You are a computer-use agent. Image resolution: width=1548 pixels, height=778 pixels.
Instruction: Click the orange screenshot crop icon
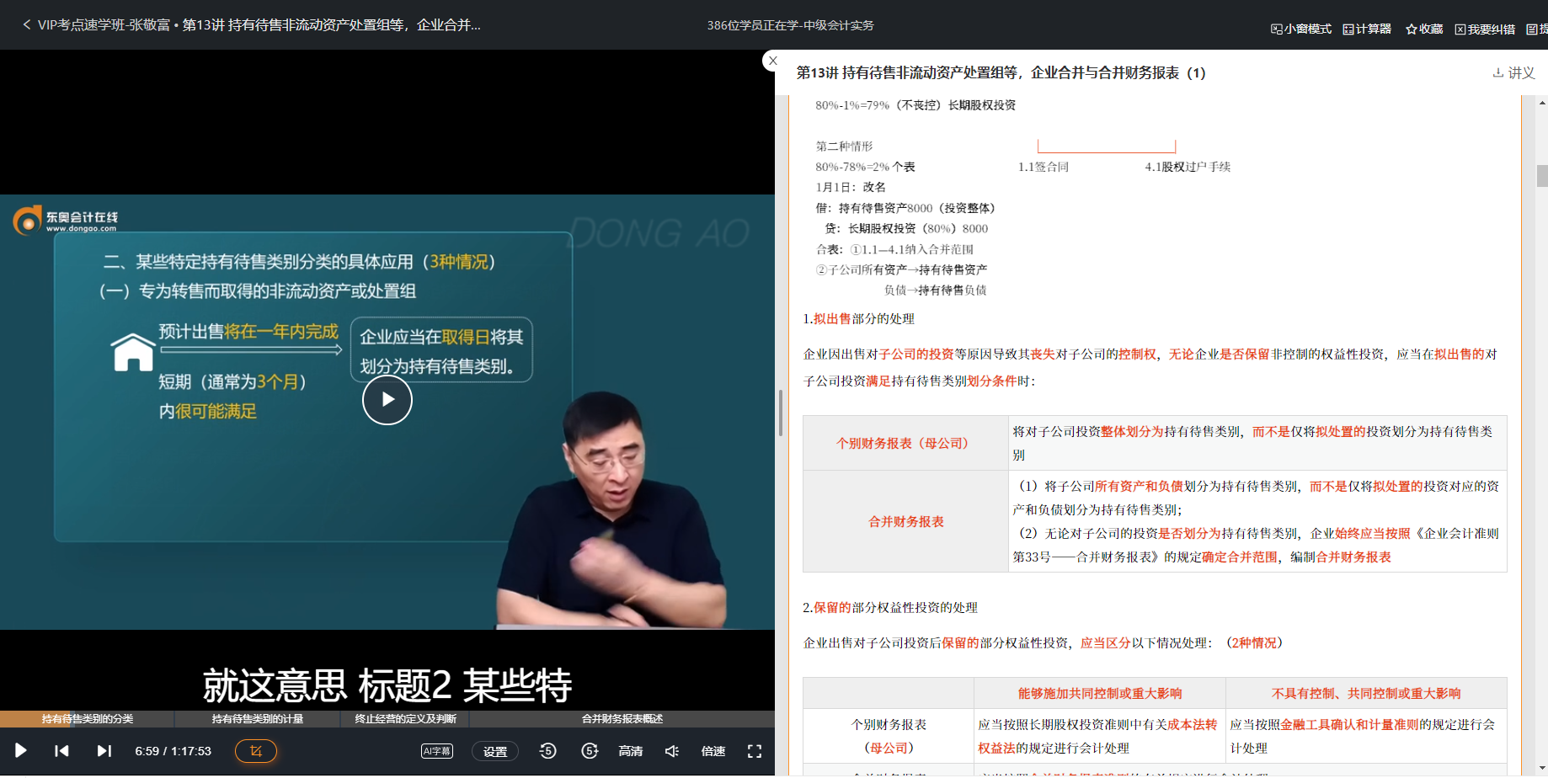(x=256, y=751)
